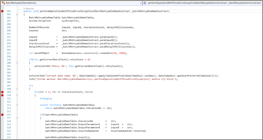Click the 'try' keyword on line 307

coord(31,86)
